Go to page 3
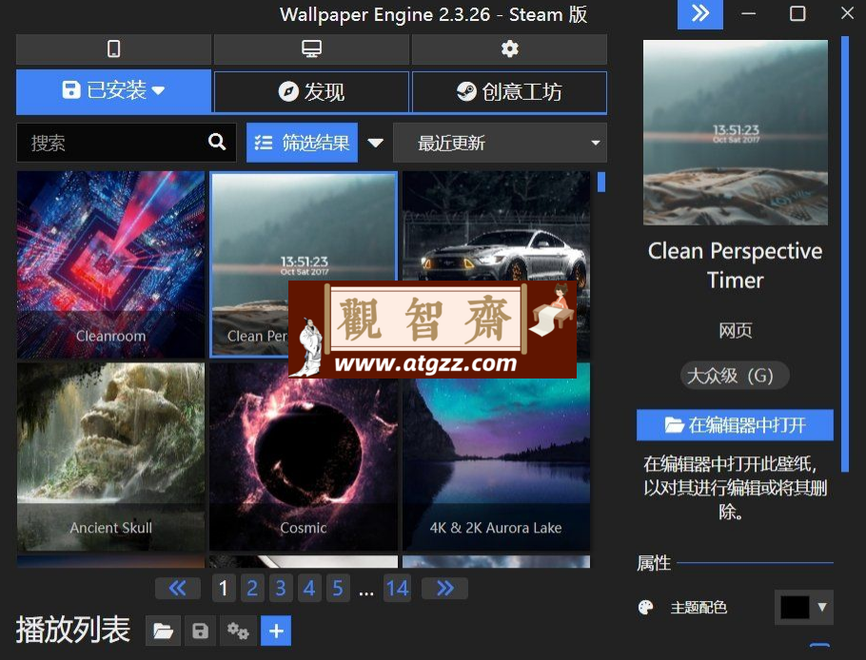This screenshot has width=866, height=660. [x=281, y=589]
